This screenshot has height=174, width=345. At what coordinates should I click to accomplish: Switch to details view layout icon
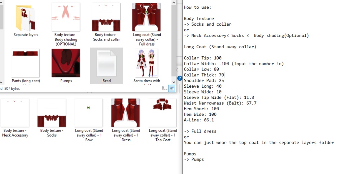pyautogui.click(x=165, y=88)
